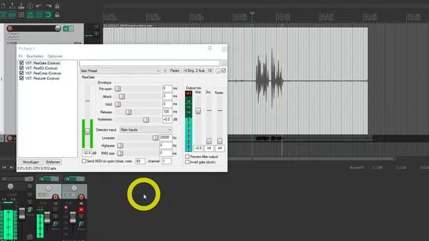The height and width of the screenshot is (241, 429).
Task: Click the Lowpass slider handle
Action: [x=155, y=138]
